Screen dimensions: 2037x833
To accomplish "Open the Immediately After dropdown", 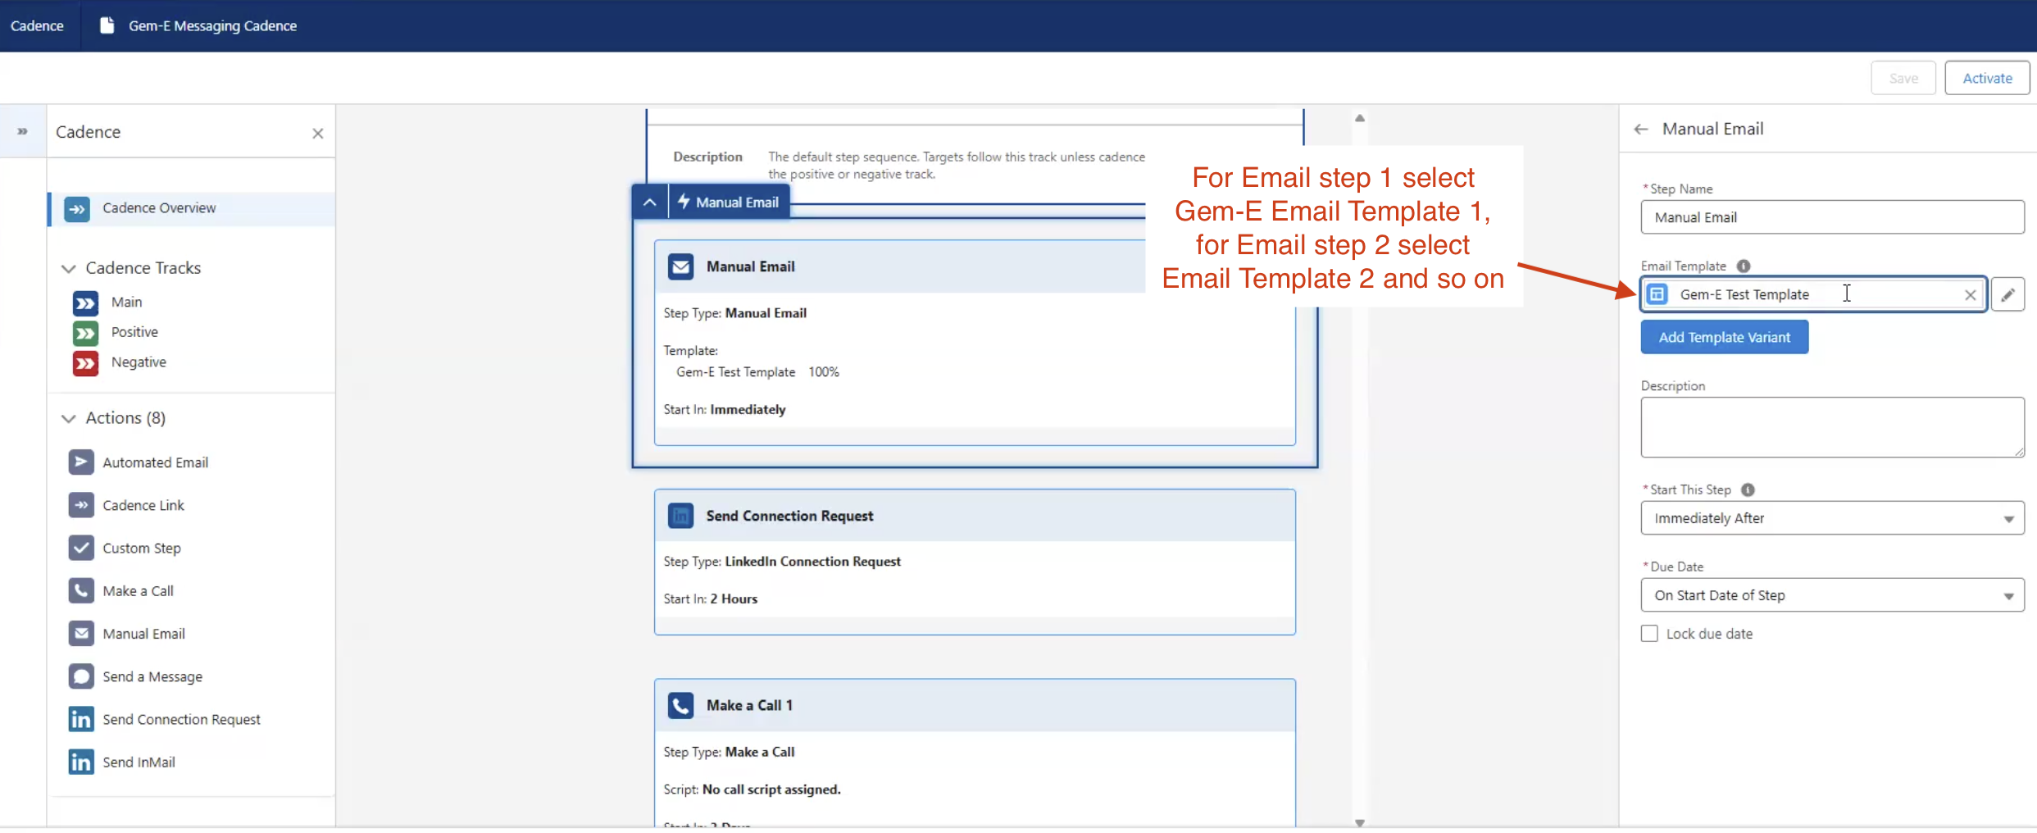I will click(1832, 518).
